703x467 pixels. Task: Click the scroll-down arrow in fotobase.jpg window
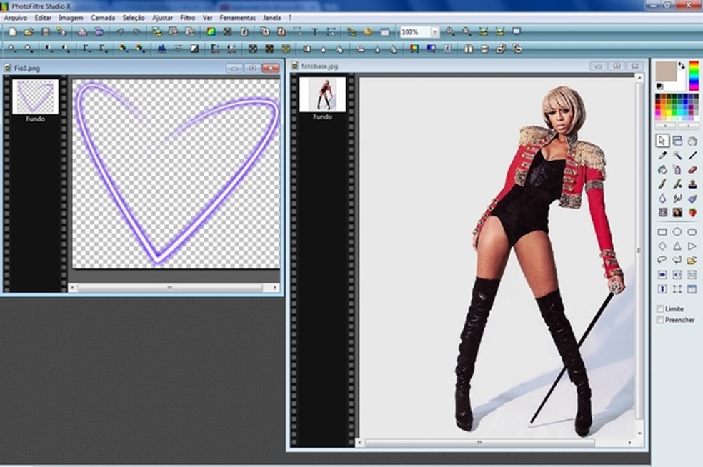(639, 433)
